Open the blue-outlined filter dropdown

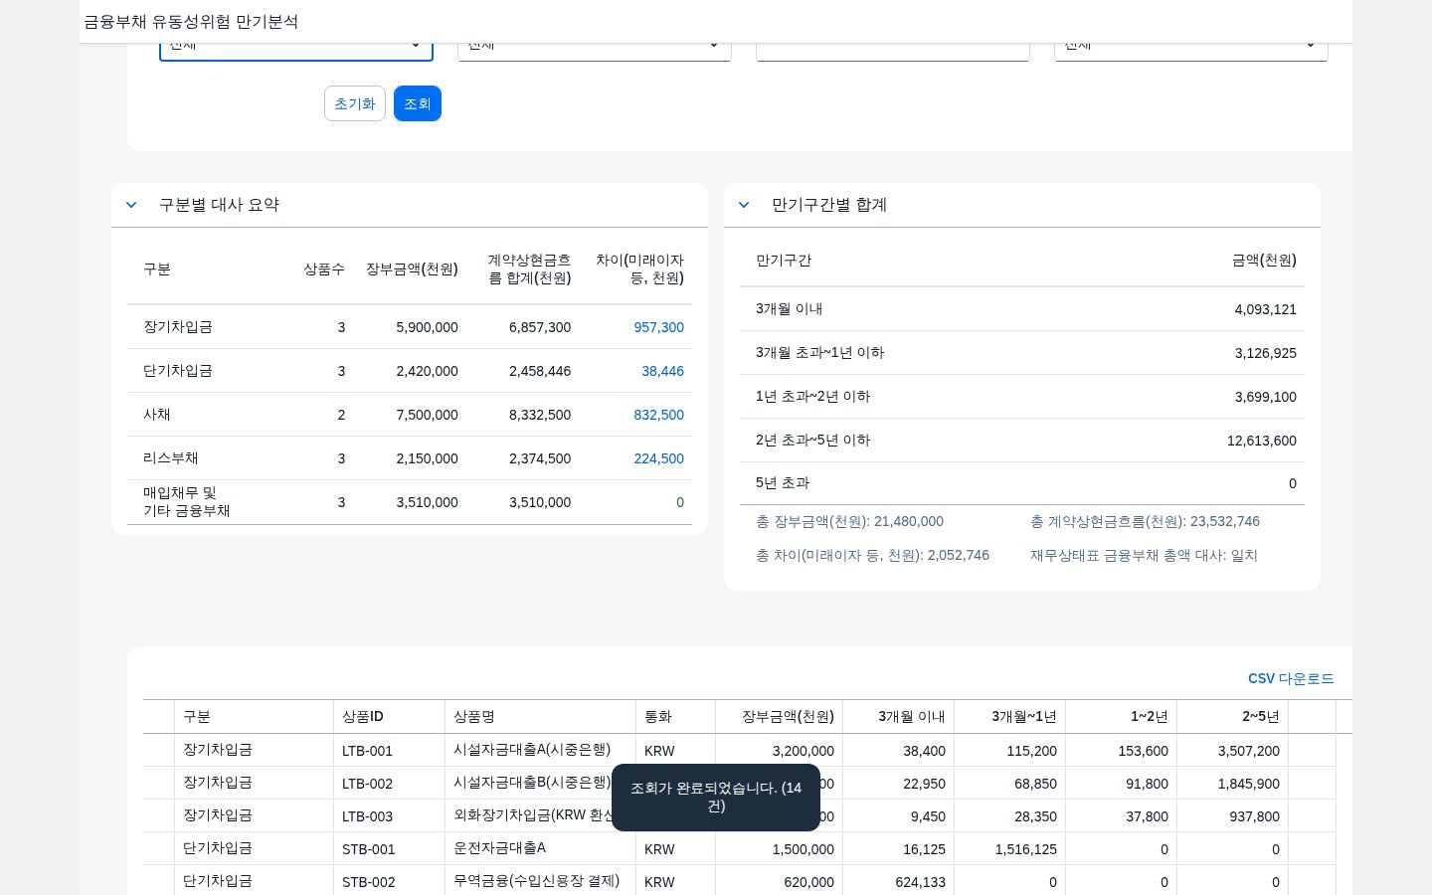click(296, 50)
